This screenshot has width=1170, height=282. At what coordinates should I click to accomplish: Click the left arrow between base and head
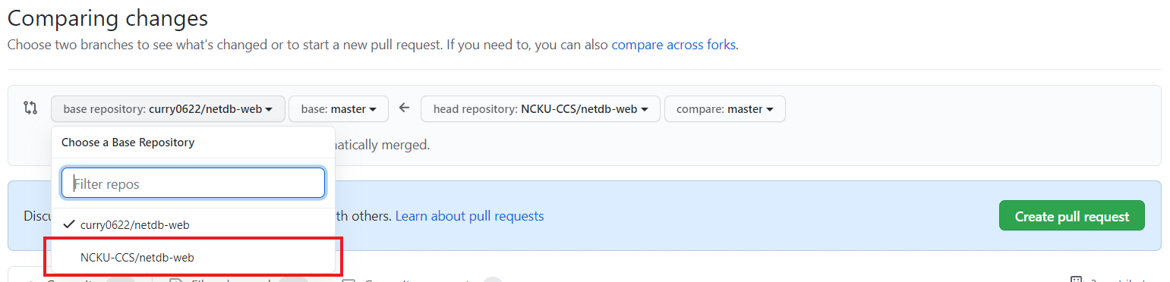(405, 108)
